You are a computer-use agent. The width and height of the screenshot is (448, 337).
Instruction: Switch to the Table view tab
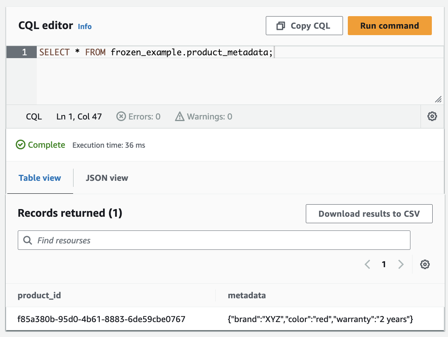tap(40, 178)
